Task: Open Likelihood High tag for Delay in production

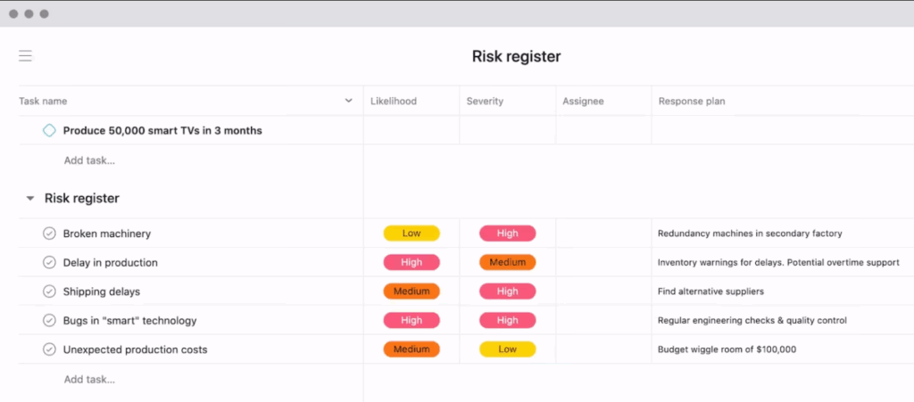Action: (411, 262)
